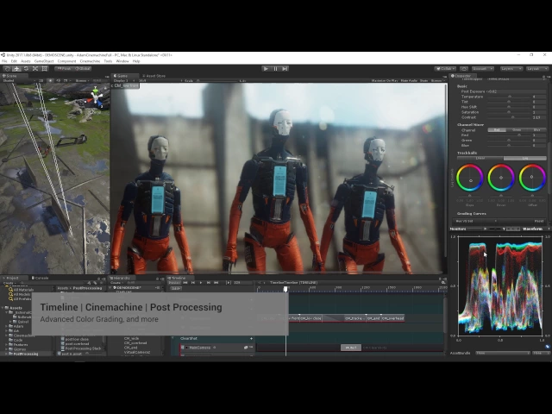Click the Pause button in toolbar
552x414 pixels.
point(275,69)
